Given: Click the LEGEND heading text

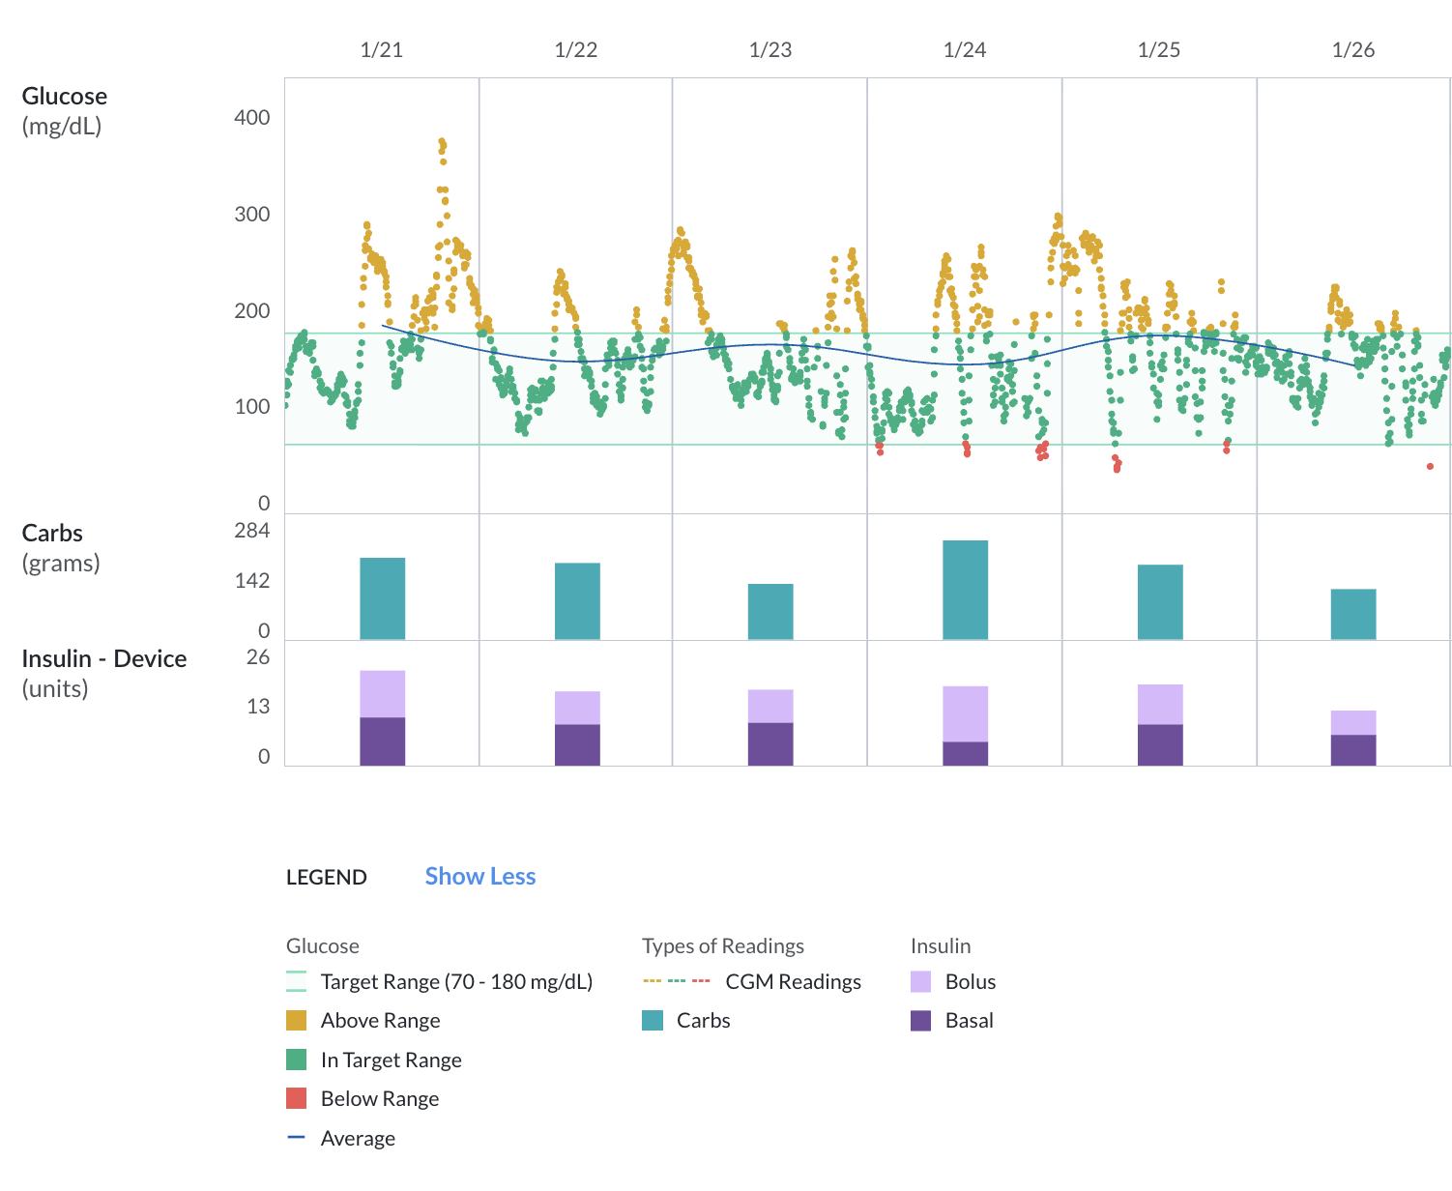Looking at the screenshot, I should (326, 877).
